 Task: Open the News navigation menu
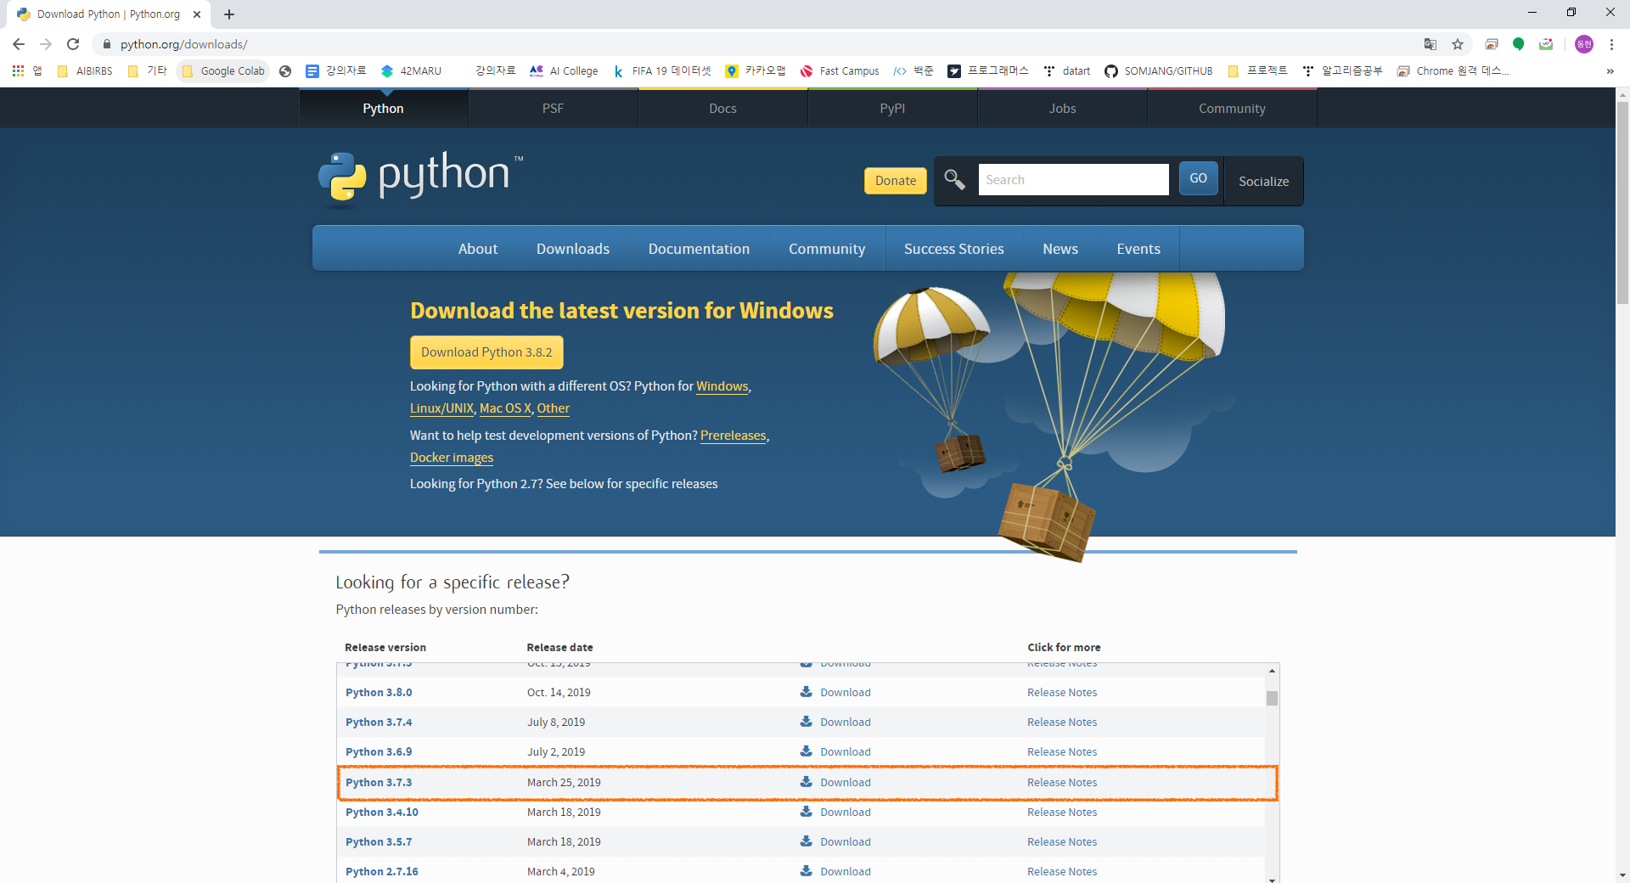click(x=1060, y=249)
